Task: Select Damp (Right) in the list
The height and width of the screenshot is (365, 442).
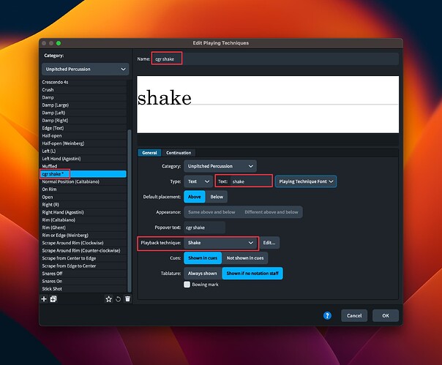Action: click(83, 121)
